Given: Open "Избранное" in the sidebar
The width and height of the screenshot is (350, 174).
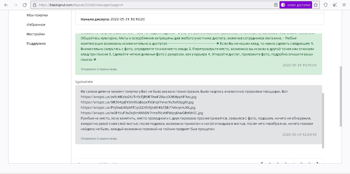Looking at the screenshot, I should [x=36, y=24].
